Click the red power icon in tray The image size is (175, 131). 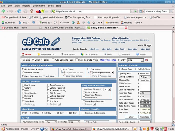click(x=165, y=129)
